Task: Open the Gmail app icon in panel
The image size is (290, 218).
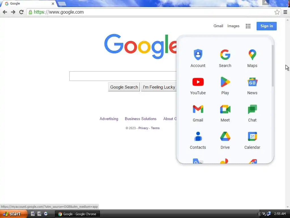Action: click(198, 113)
